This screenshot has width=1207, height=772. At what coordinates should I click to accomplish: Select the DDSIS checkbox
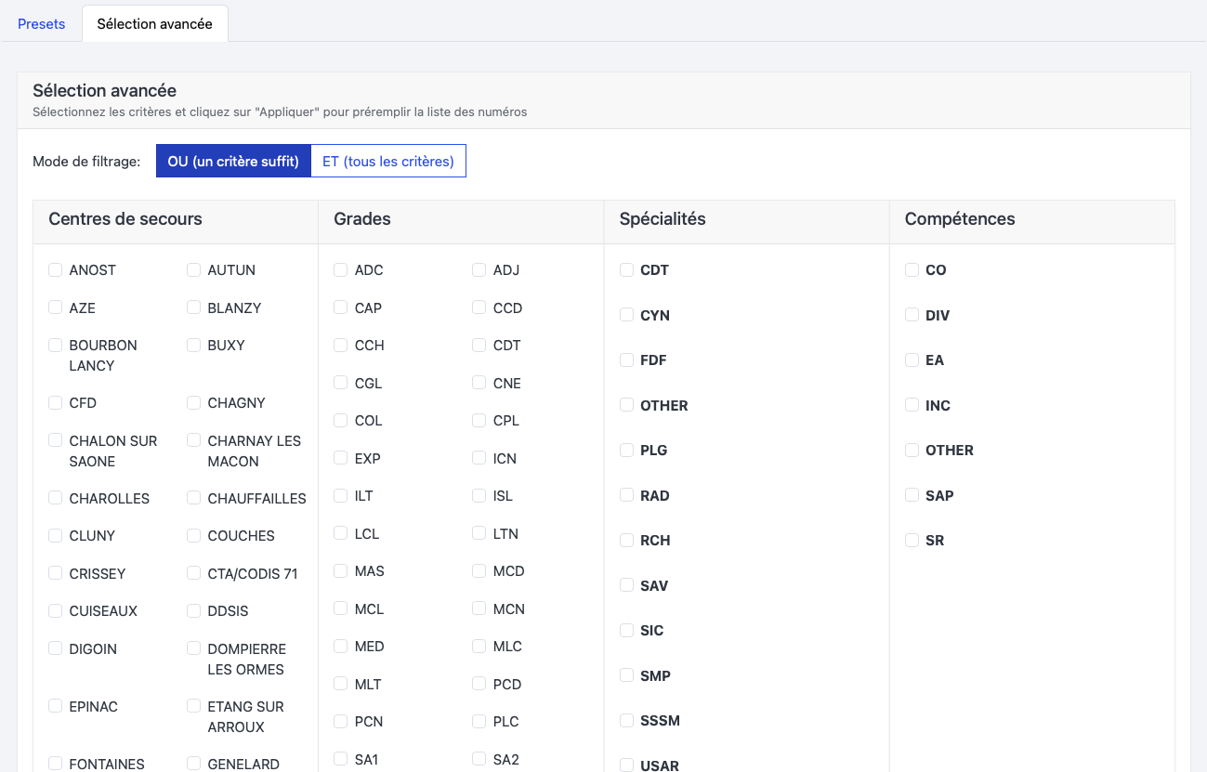pos(194,611)
